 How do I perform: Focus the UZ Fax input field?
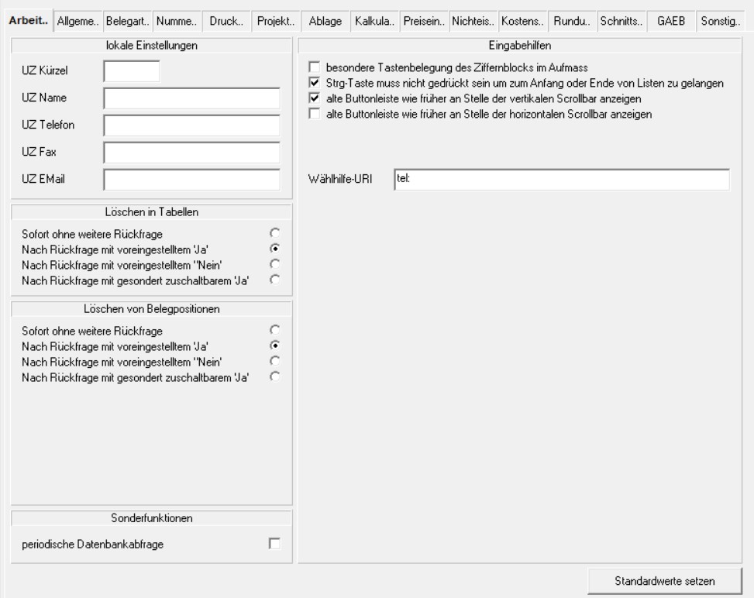(x=192, y=153)
